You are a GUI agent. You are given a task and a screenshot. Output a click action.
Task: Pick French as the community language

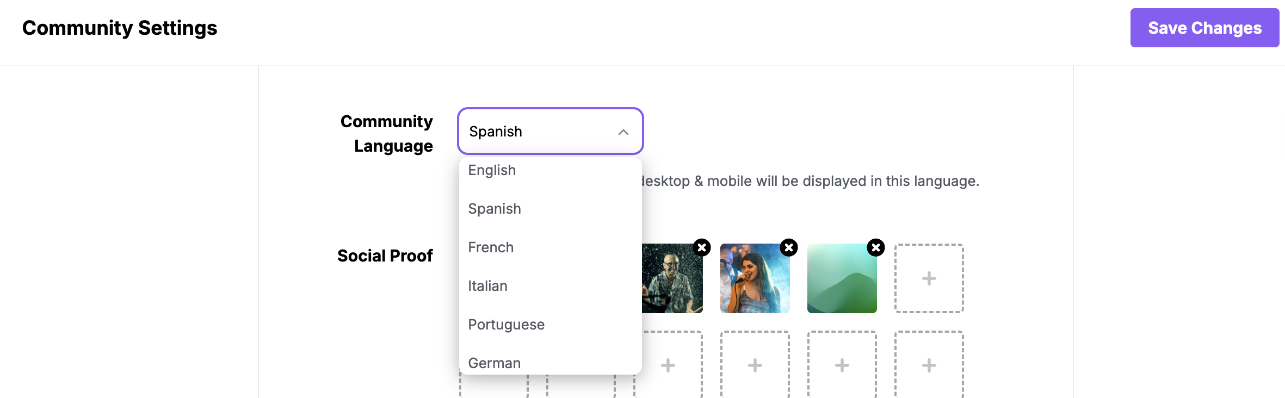(491, 247)
